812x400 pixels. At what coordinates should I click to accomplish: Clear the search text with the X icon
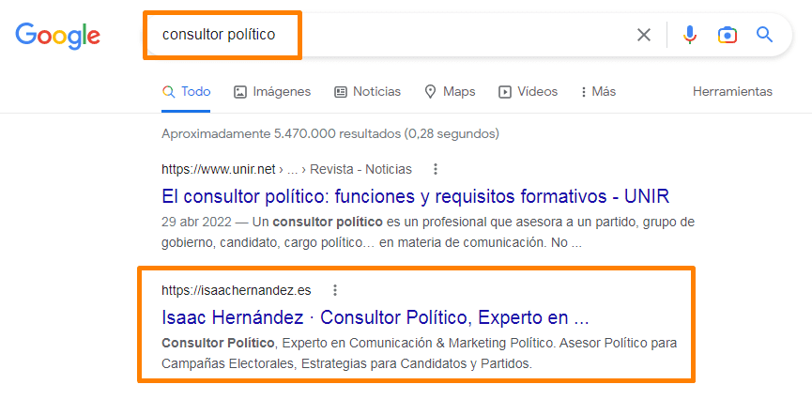644,36
